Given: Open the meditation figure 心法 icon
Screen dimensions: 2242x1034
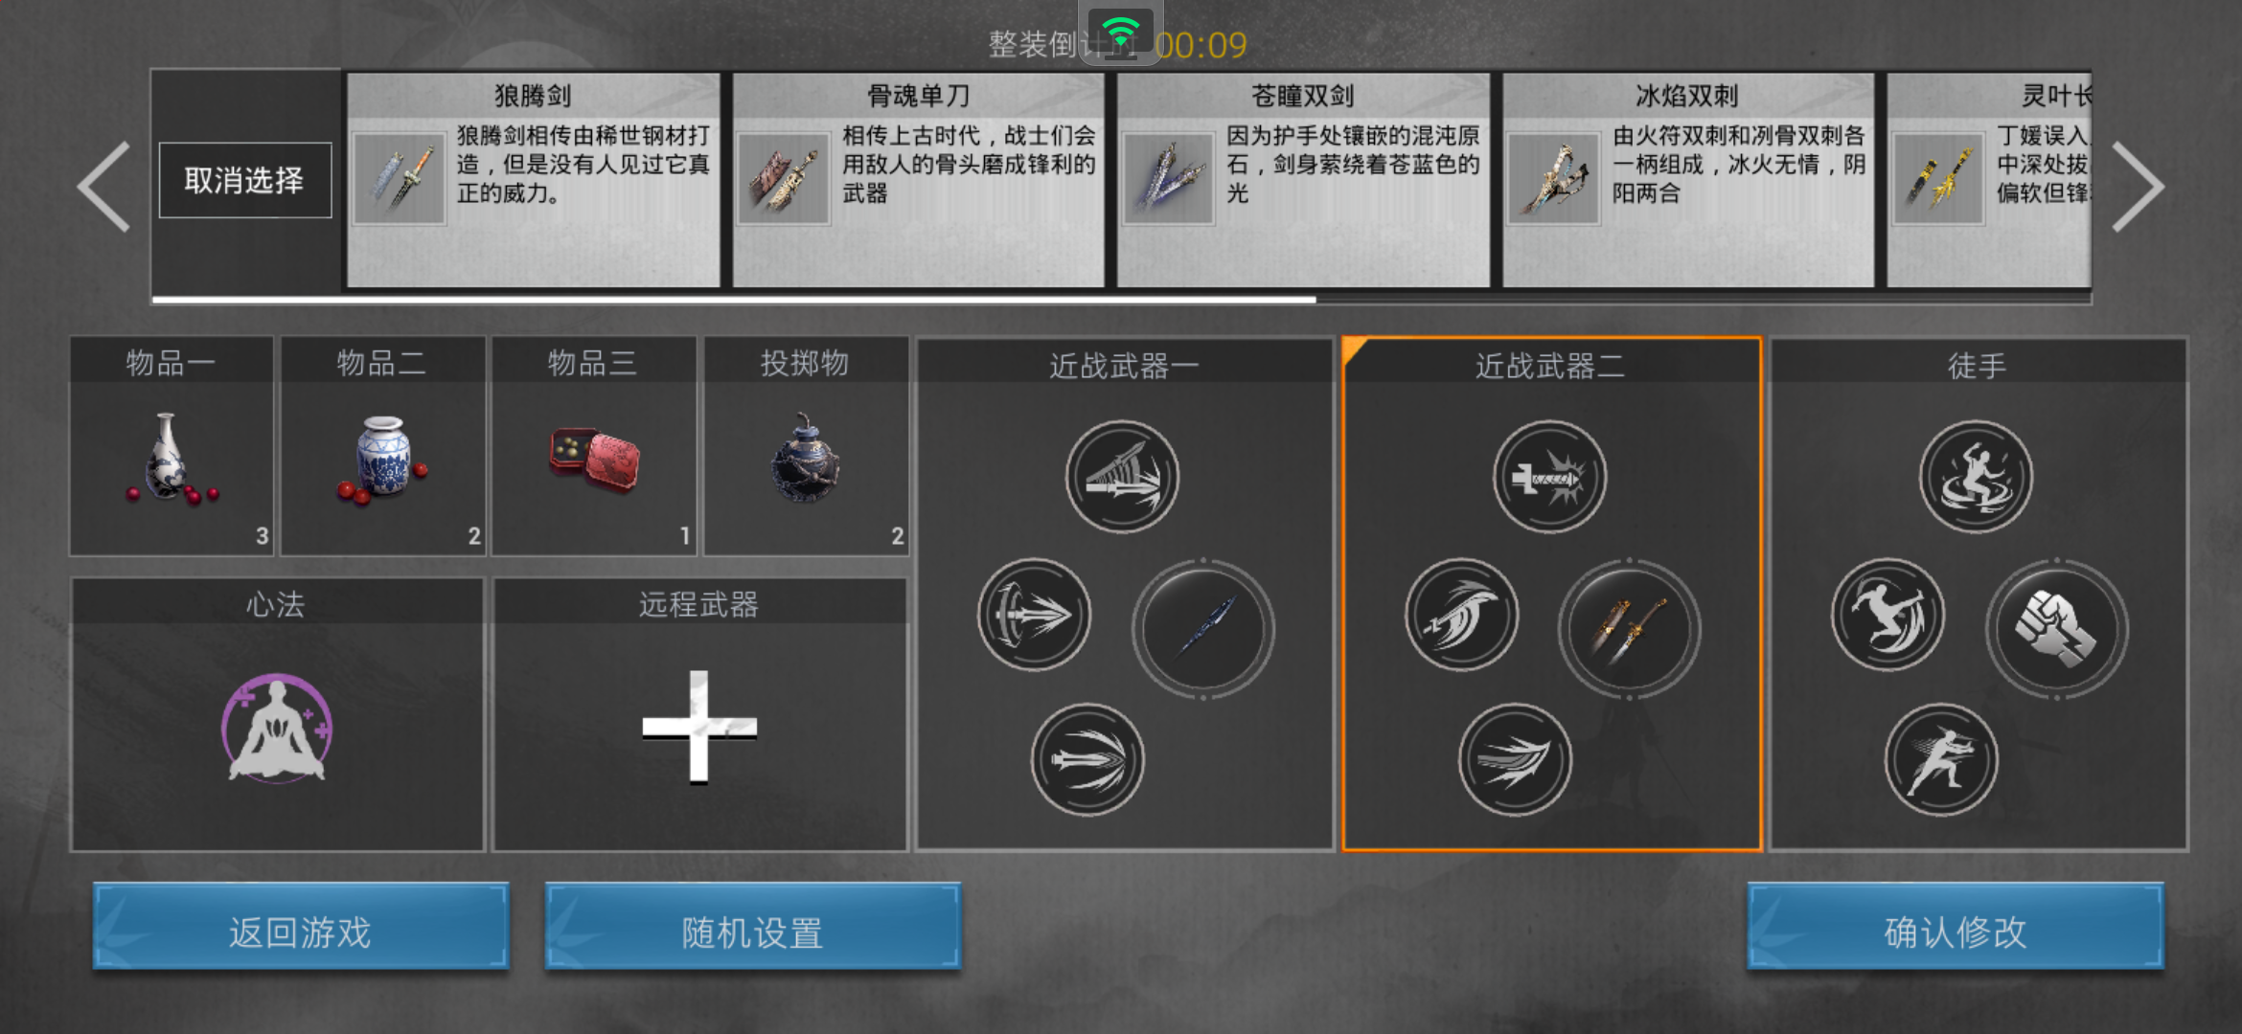Looking at the screenshot, I should point(277,729).
